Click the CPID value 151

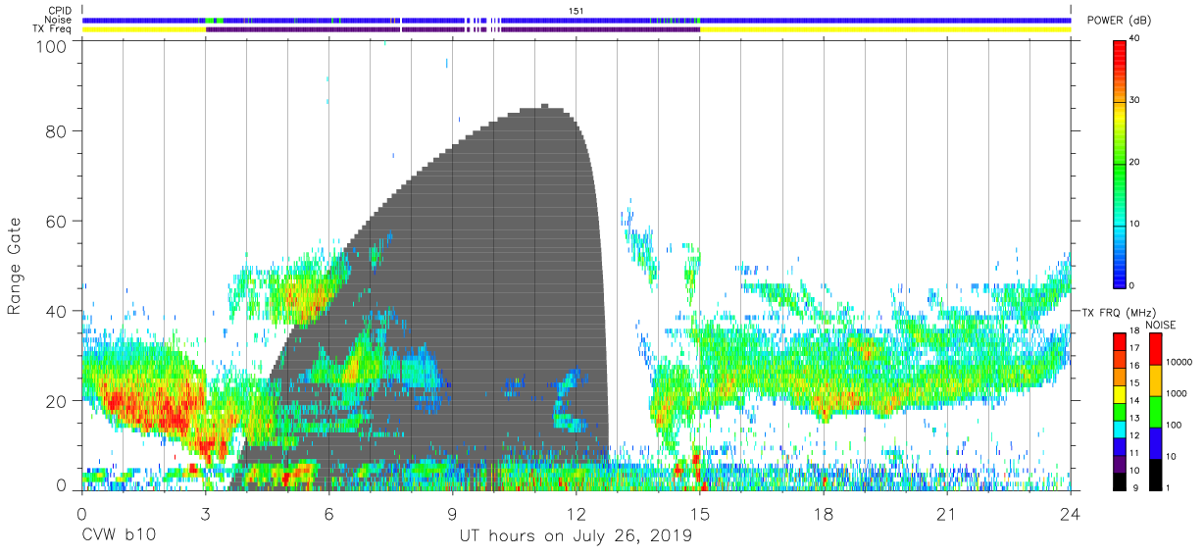(576, 11)
